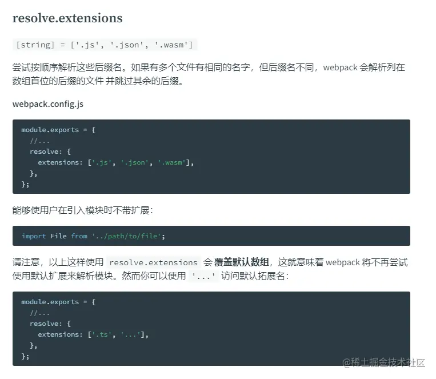Click the import keyword in code line

[x=34, y=236]
